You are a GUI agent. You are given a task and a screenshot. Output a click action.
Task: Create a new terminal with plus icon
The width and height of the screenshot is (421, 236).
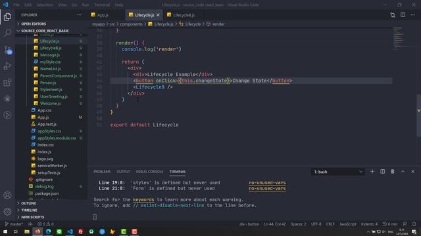click(372, 172)
